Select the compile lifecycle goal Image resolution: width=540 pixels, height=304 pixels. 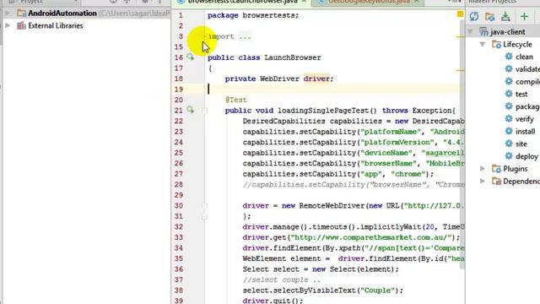pyautogui.click(x=527, y=81)
